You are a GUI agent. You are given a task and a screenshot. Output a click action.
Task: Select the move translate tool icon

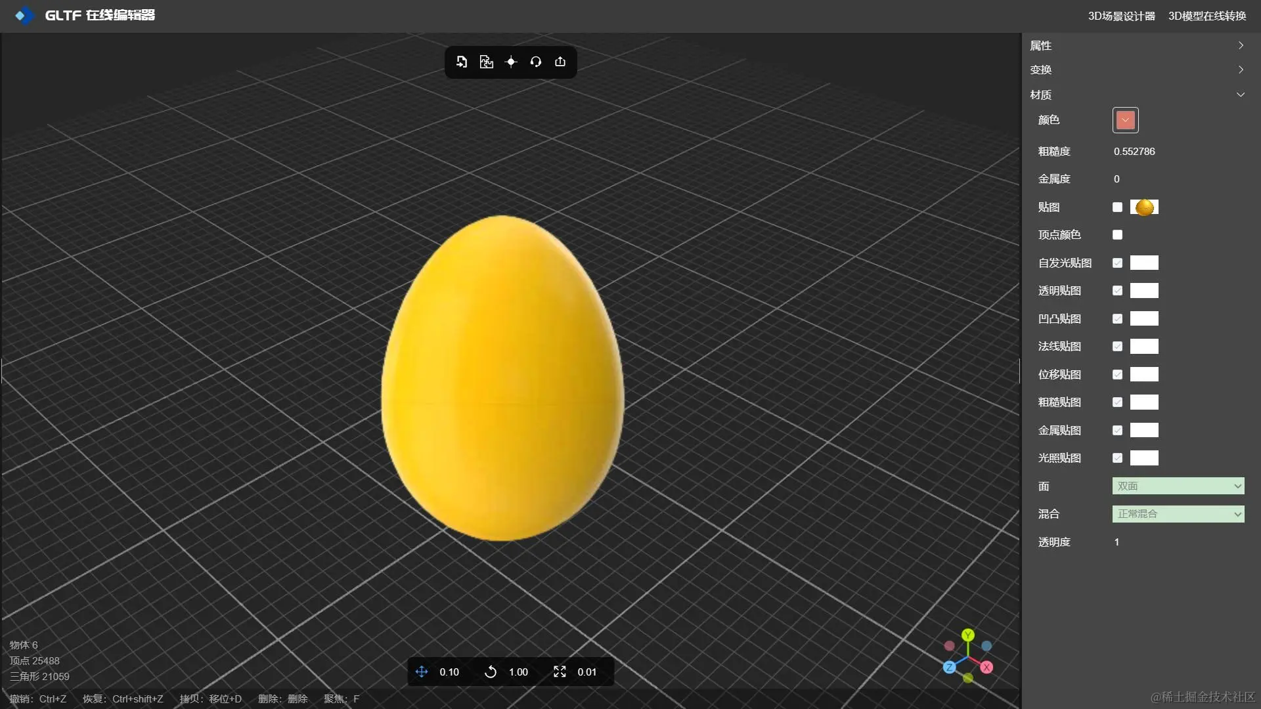[x=422, y=672]
